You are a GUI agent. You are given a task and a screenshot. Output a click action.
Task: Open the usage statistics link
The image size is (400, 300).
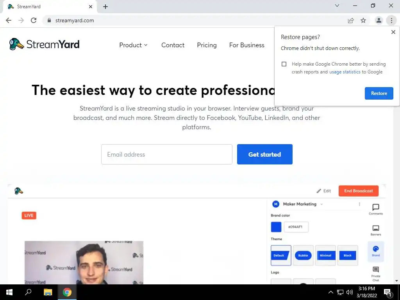tap(345, 72)
